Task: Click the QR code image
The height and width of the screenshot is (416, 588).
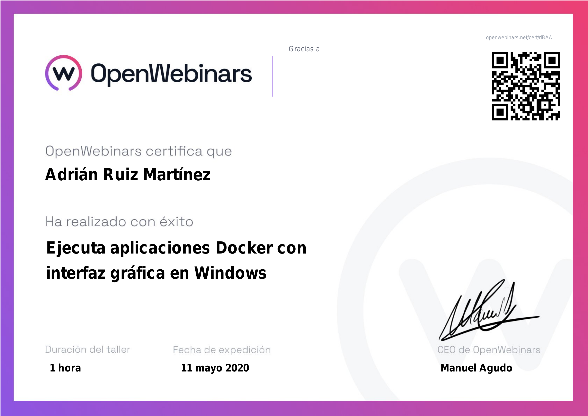Action: [x=526, y=86]
